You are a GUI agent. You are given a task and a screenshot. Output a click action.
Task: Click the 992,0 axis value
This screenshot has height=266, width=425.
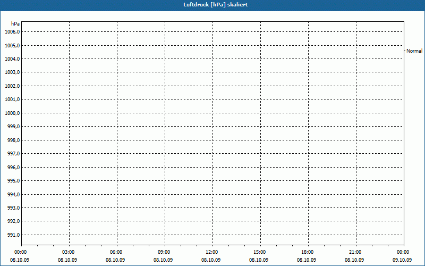click(x=14, y=221)
